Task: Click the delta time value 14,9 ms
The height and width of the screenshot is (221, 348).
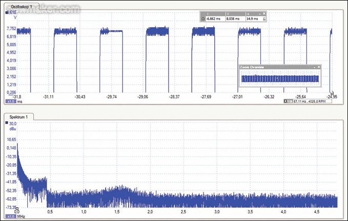Action: [x=253, y=18]
